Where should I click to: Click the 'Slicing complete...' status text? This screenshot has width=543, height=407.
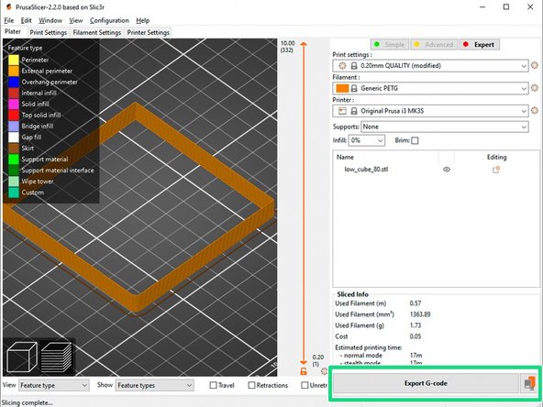pyautogui.click(x=28, y=402)
